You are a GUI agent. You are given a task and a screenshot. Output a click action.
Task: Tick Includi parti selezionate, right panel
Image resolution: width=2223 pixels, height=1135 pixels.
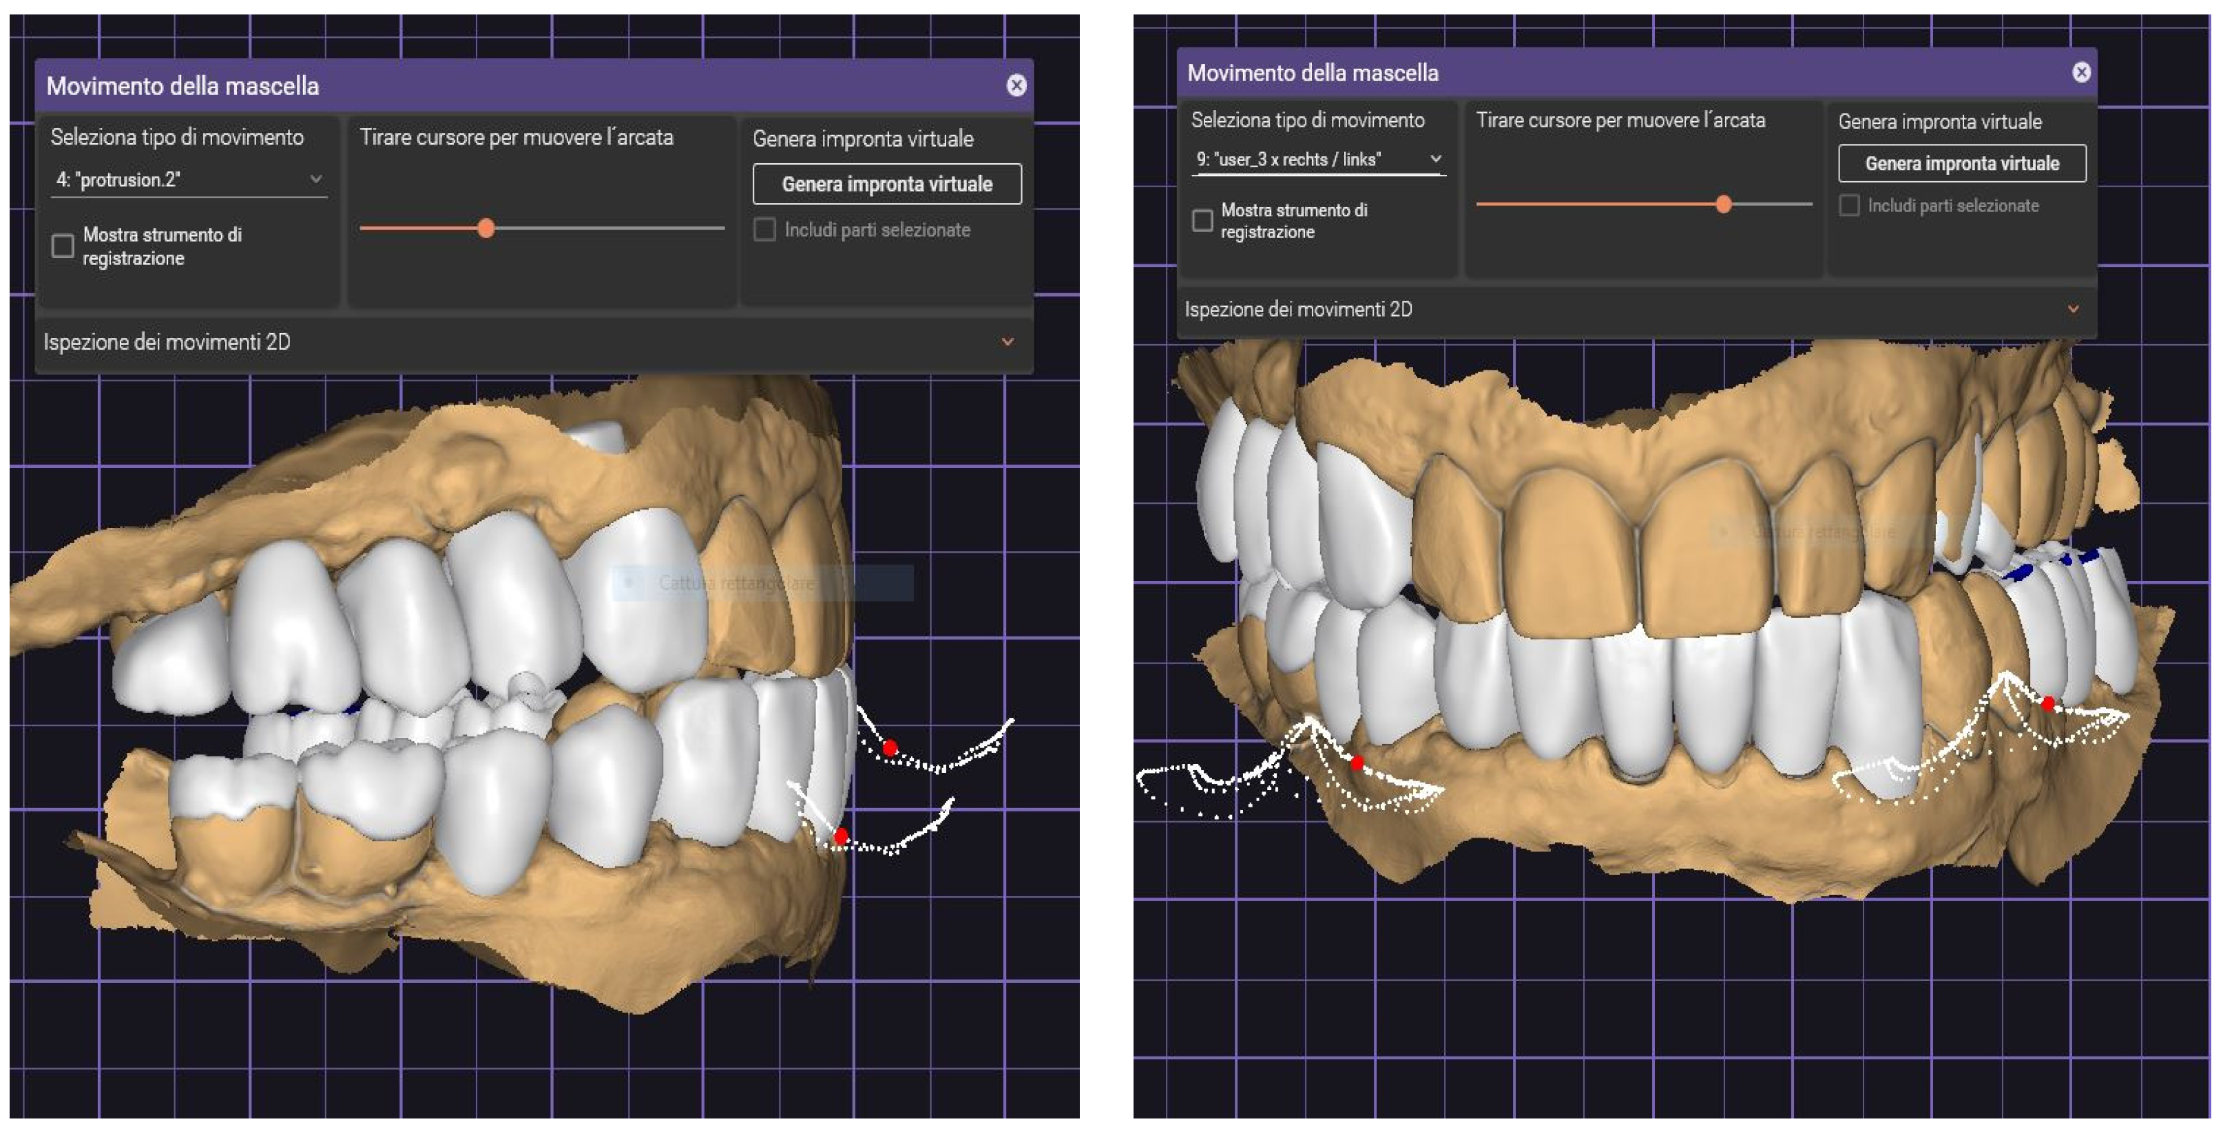coord(1848,206)
